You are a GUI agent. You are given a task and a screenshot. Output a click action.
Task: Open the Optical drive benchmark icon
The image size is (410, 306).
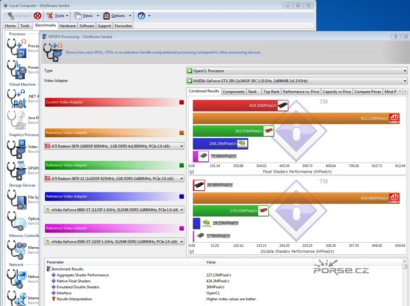point(17,221)
